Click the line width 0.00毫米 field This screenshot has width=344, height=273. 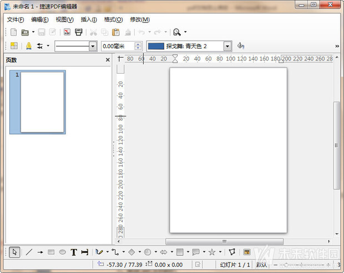coord(118,46)
